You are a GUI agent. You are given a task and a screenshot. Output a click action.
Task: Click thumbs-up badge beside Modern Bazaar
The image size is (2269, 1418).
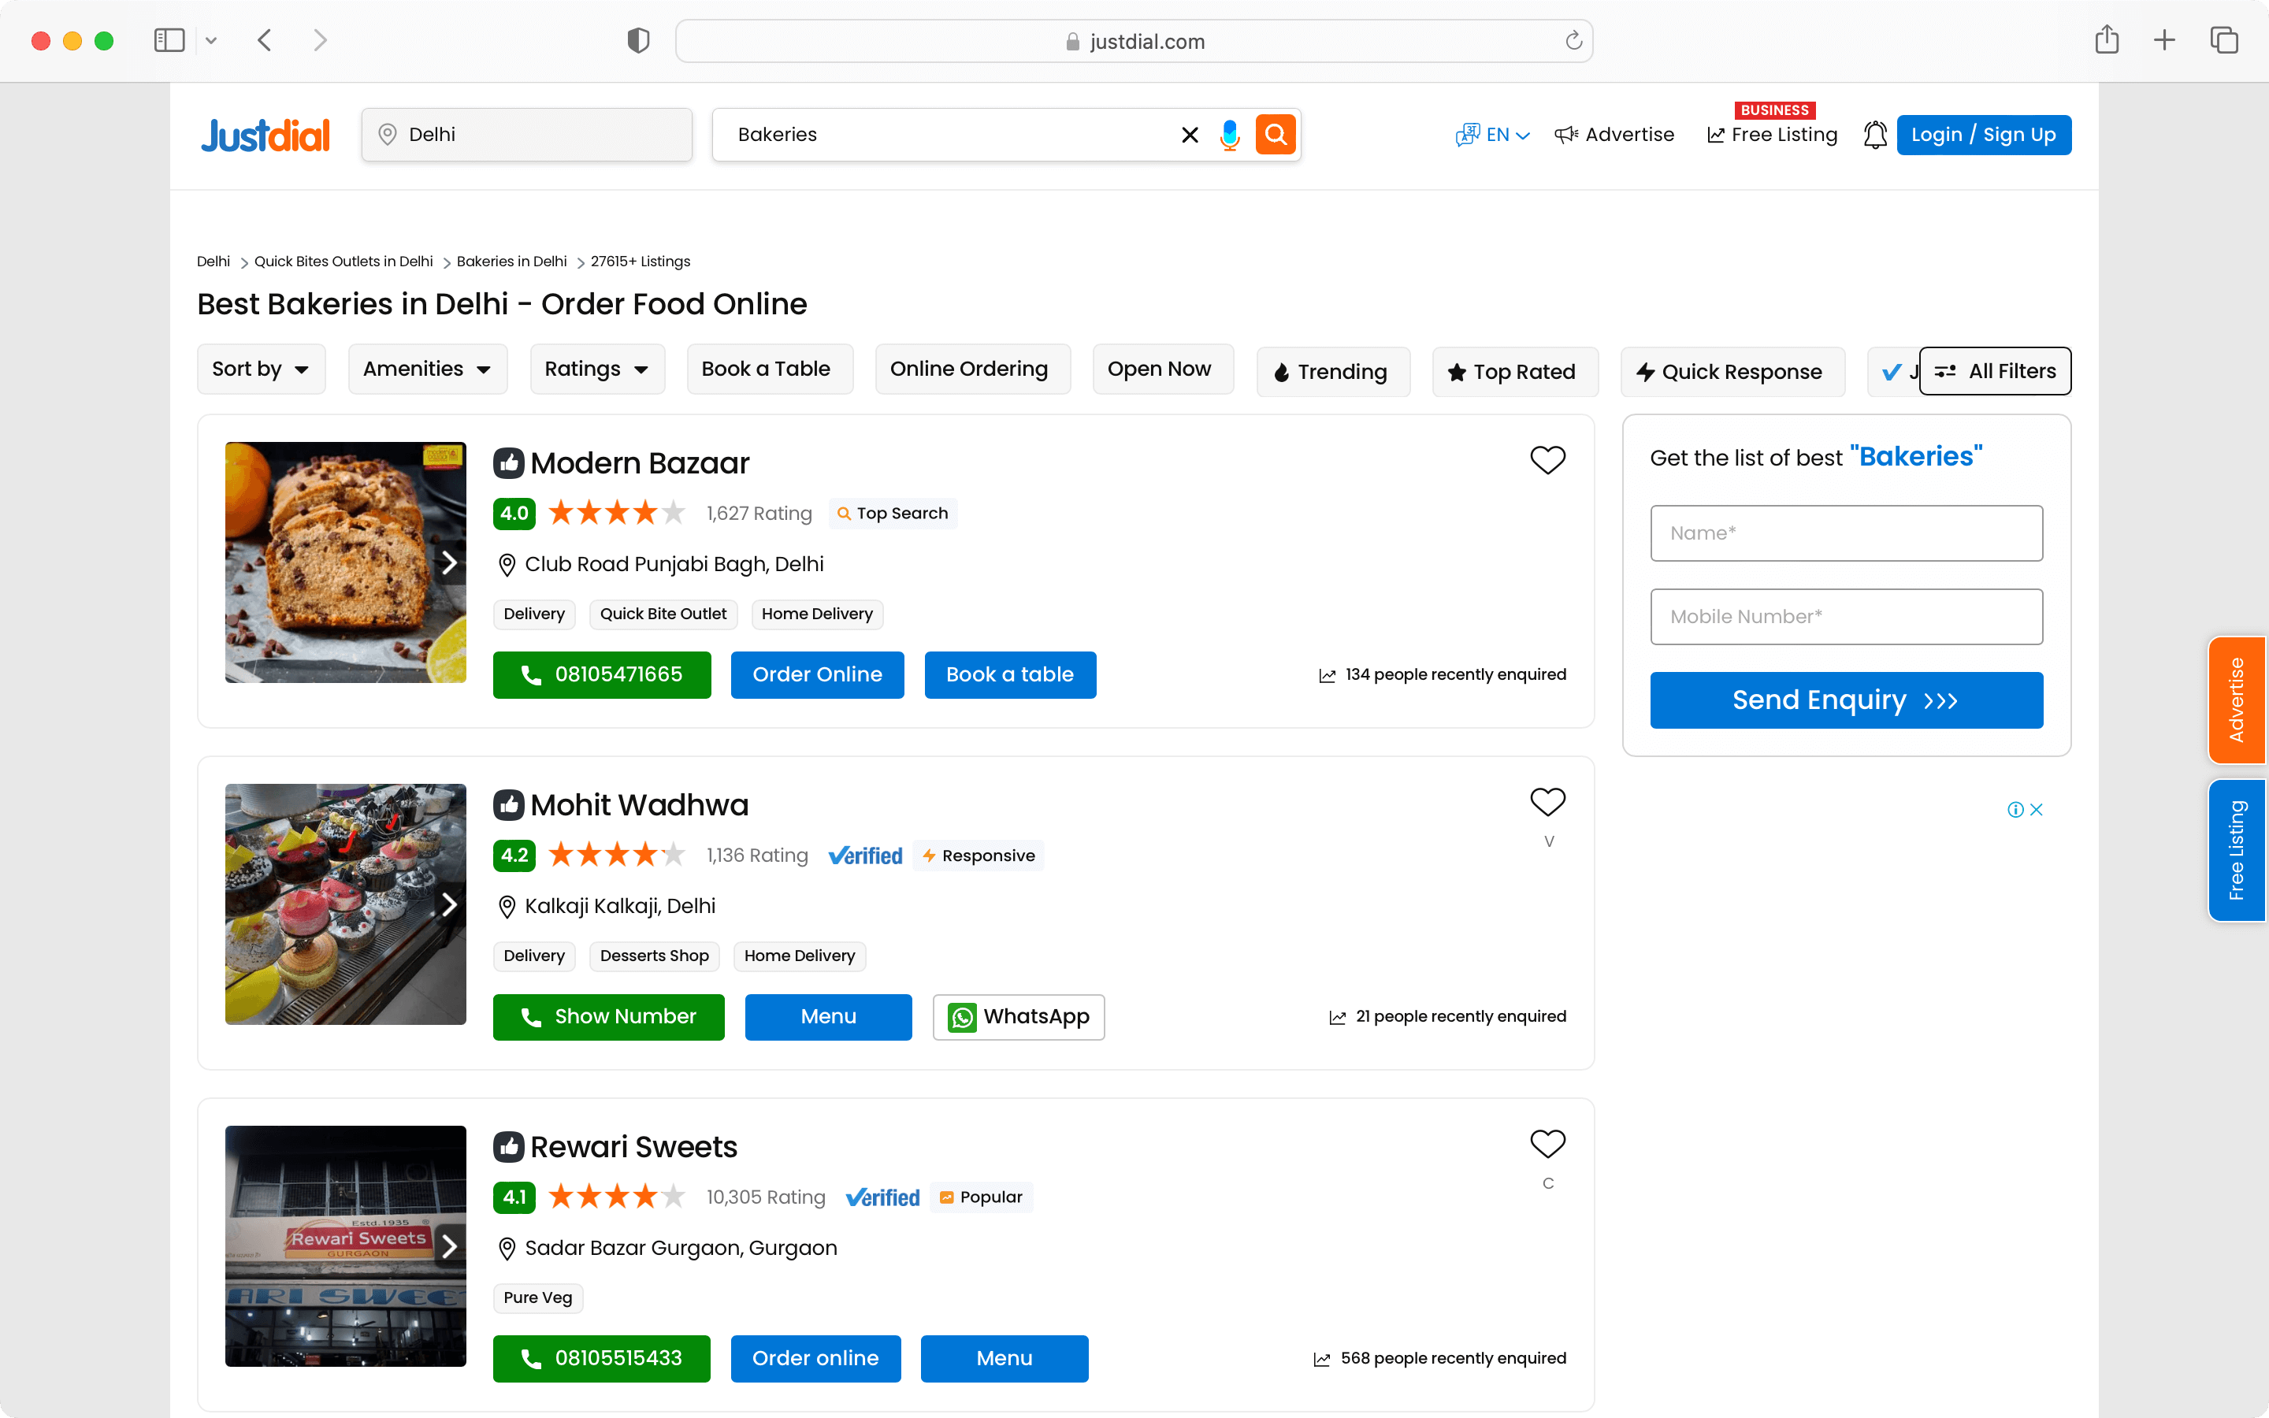(x=508, y=463)
